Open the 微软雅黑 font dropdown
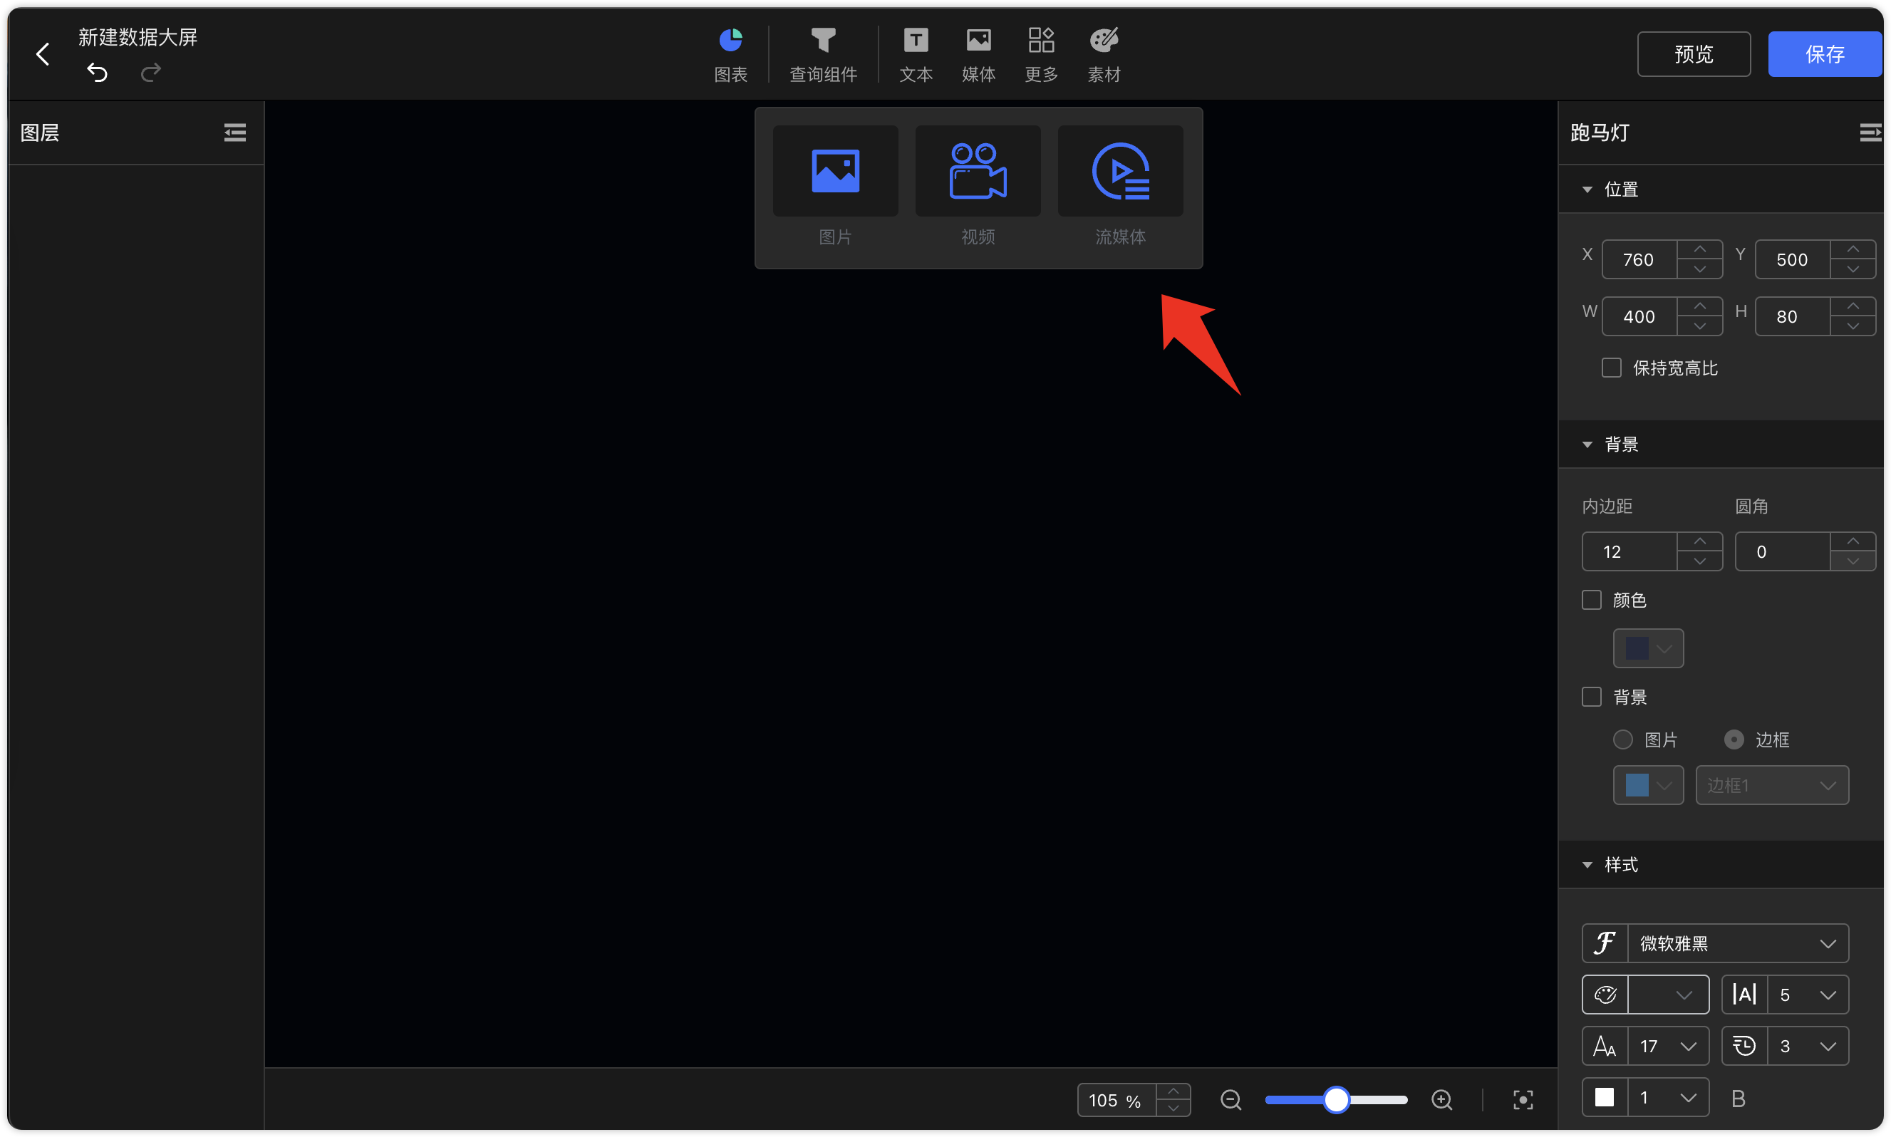Image resolution: width=1891 pixels, height=1137 pixels. tap(1737, 943)
